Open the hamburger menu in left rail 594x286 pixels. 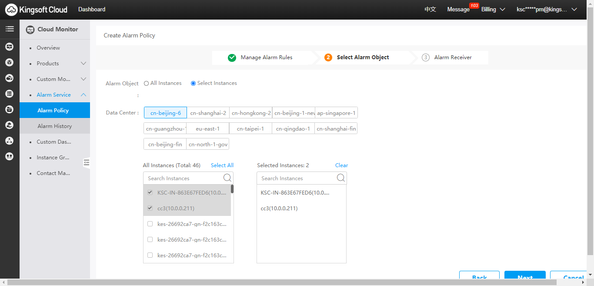pos(9,29)
